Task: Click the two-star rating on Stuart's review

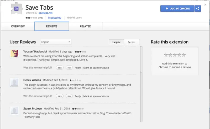Action: pyautogui.click(x=78, y=109)
